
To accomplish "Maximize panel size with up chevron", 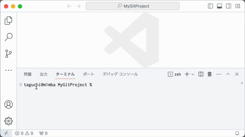I will point(228,74).
